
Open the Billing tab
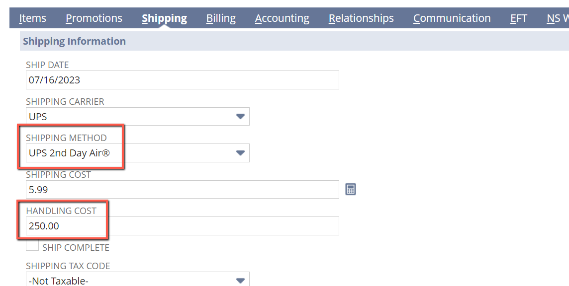221,18
